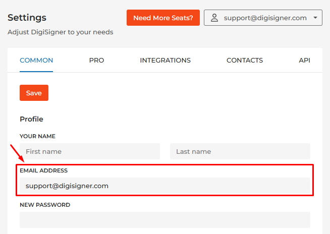The width and height of the screenshot is (330, 234).
Task: Open the support@digisigner.com account menu
Action: point(264,18)
